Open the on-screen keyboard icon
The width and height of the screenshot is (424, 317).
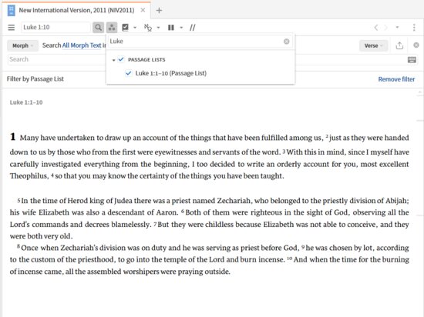point(412,59)
